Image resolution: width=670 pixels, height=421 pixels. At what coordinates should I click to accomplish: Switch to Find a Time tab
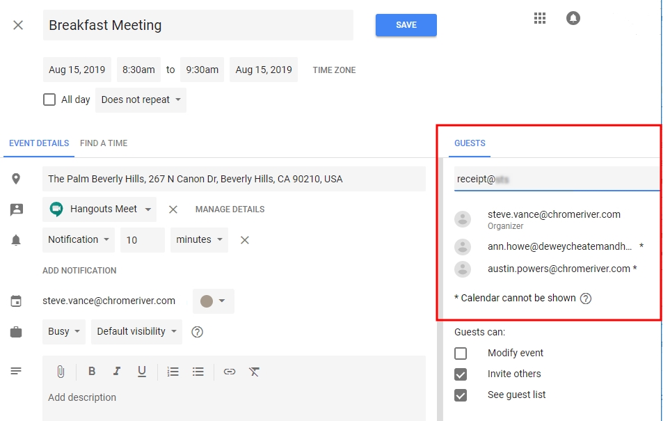click(x=104, y=143)
